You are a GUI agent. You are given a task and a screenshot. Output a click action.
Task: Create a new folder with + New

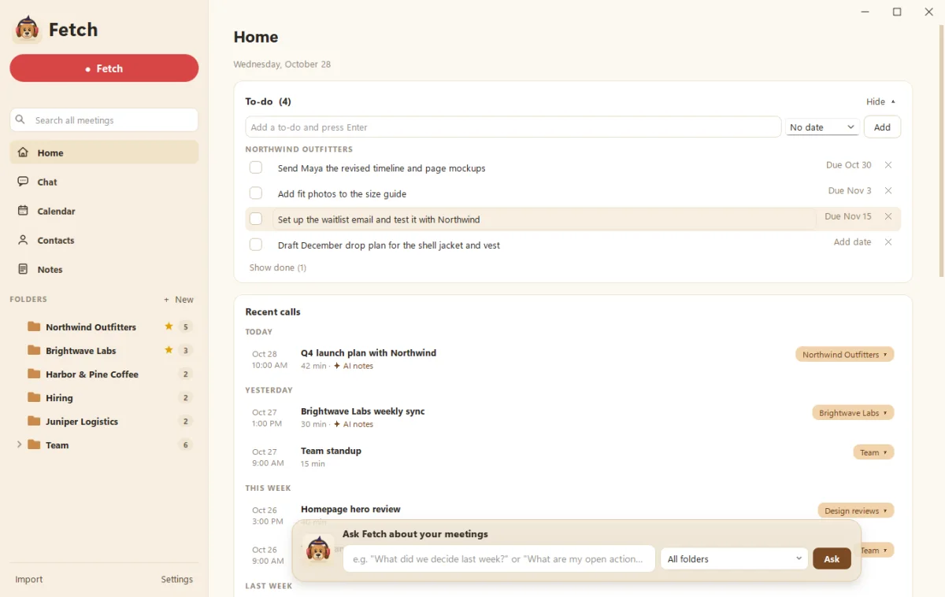(179, 300)
